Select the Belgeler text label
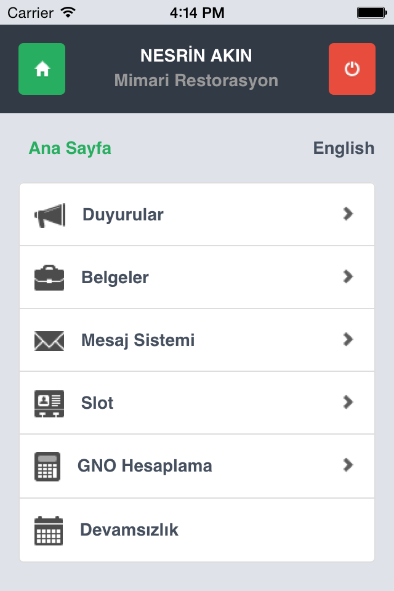The width and height of the screenshot is (394, 591). tap(115, 278)
